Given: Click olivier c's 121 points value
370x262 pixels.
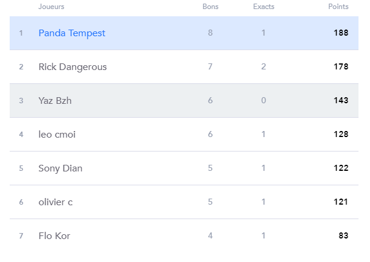Looking at the screenshot, I should point(341,202).
